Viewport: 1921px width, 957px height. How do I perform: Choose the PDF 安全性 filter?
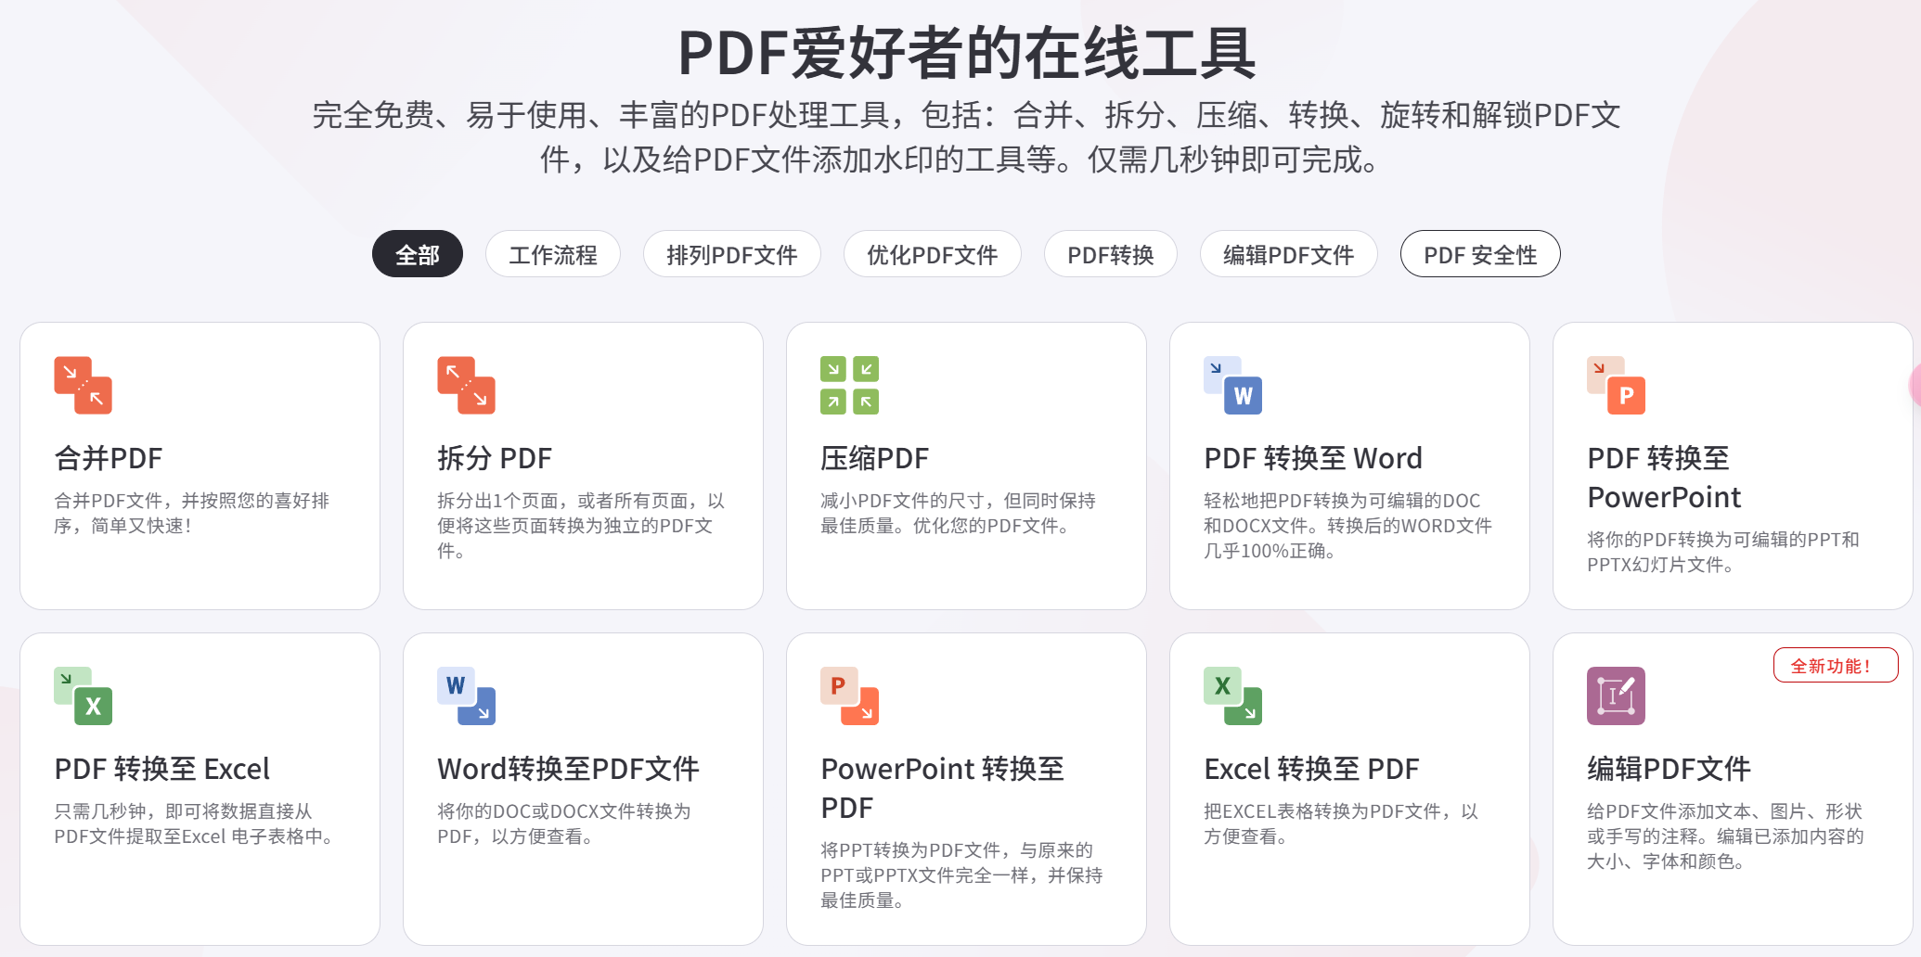click(1480, 255)
